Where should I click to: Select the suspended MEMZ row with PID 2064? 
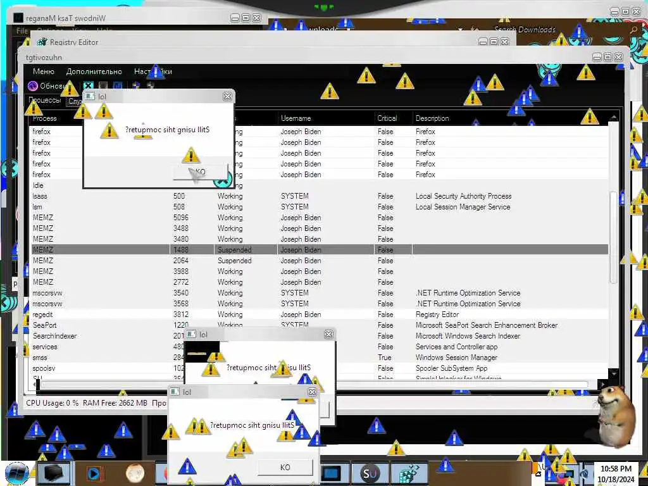click(x=320, y=260)
